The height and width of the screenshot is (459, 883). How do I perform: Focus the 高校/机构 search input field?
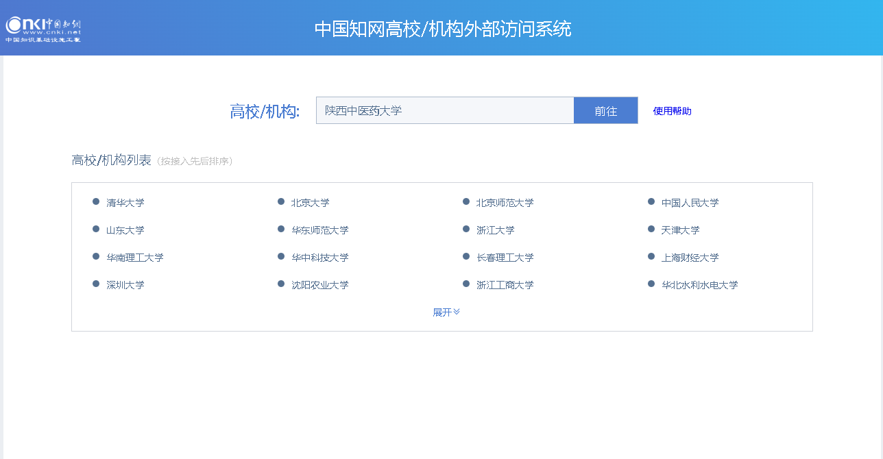tap(445, 110)
